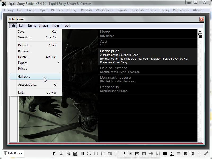Click the floppy disk save icon in bottom toolbar

[75, 153]
